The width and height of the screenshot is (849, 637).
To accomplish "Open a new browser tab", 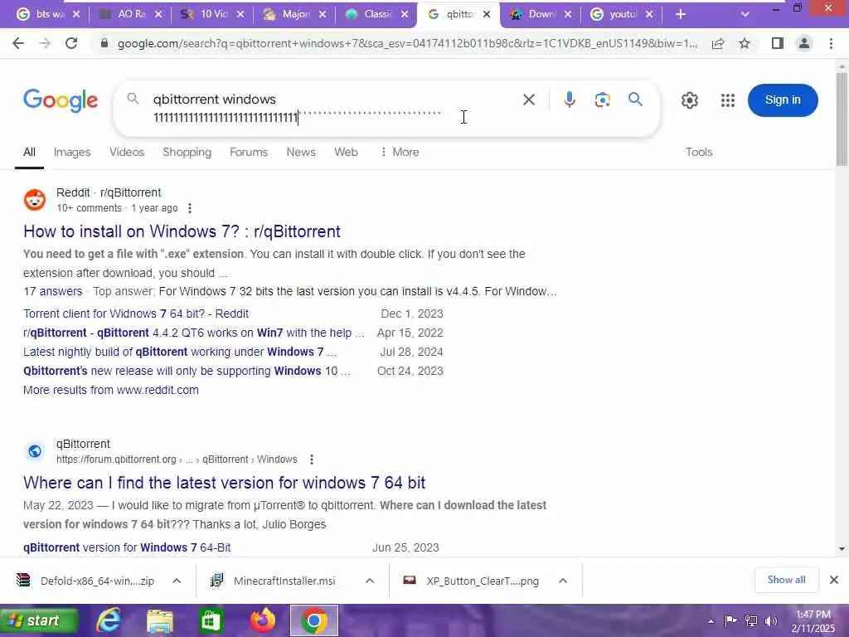I will [681, 15].
